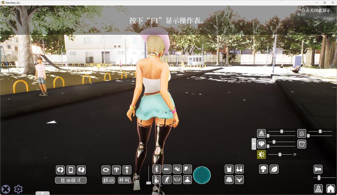337x195 pixels.
Task: Click the arc trajectory icon
Action: tap(187, 169)
